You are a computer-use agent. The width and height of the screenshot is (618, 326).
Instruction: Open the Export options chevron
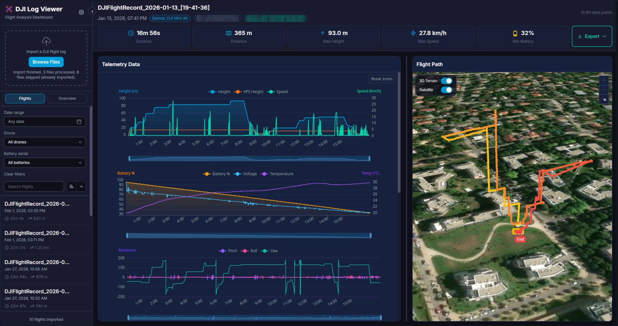pyautogui.click(x=605, y=36)
